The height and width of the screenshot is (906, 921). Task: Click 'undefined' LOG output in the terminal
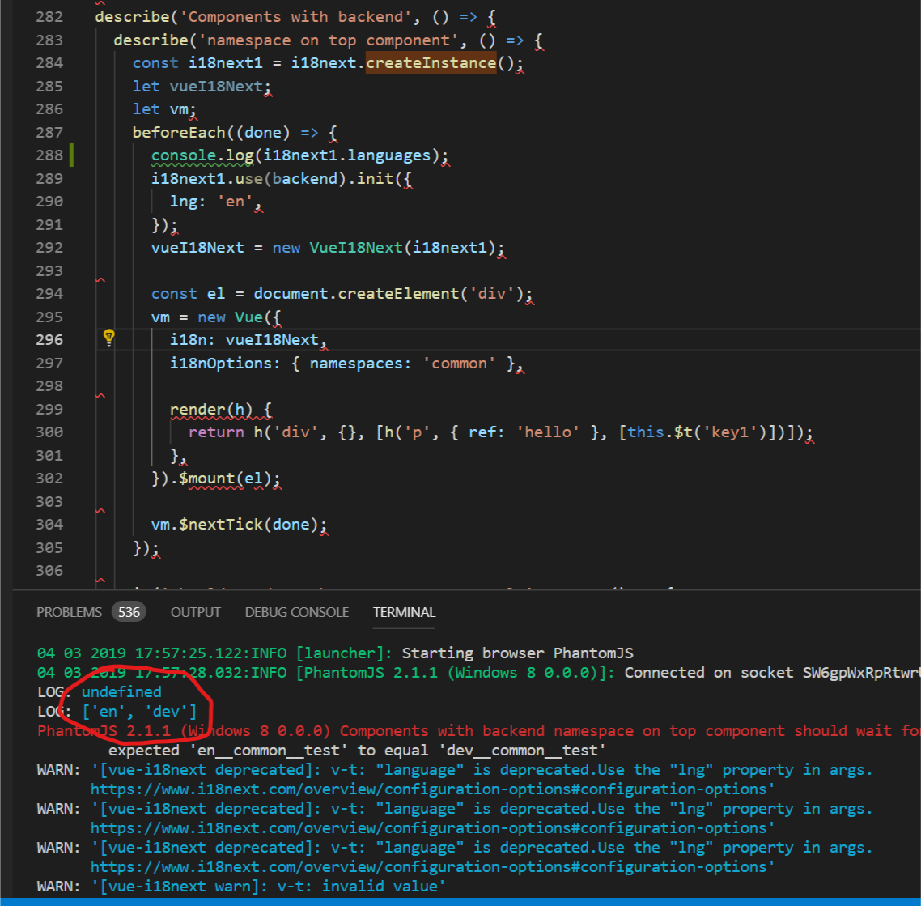[121, 691]
